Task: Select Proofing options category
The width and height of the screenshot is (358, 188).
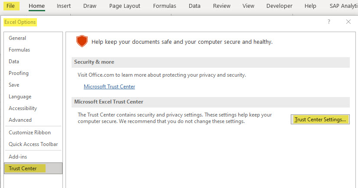Action: [x=33, y=73]
